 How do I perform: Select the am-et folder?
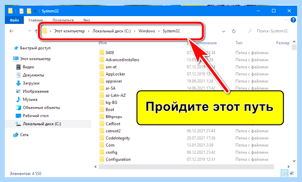coord(111,67)
